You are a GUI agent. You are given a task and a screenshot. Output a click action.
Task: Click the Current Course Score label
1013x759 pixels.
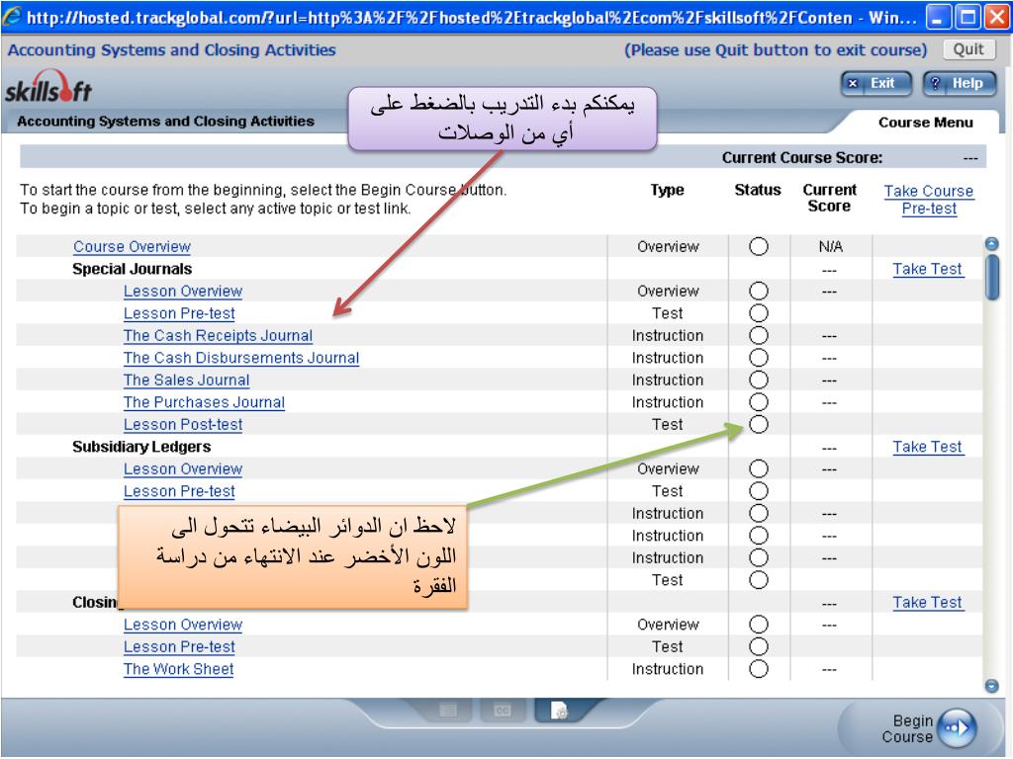click(801, 158)
